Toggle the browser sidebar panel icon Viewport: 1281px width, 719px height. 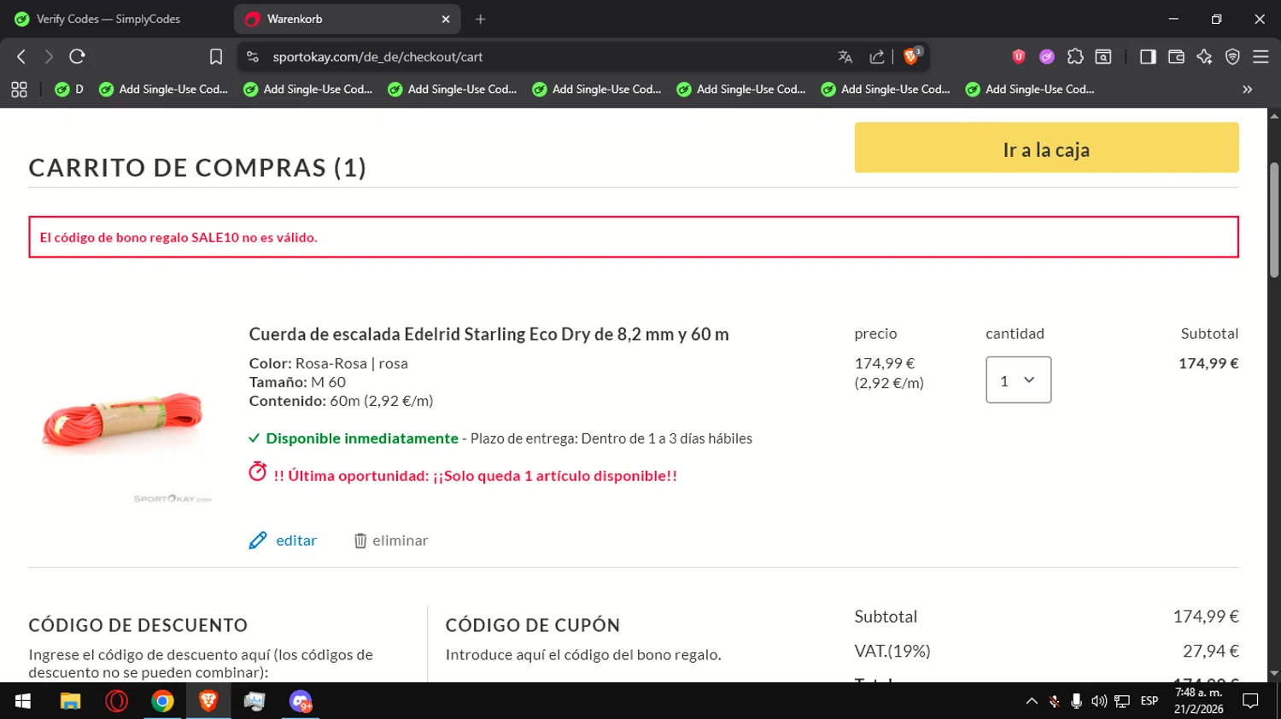[x=1148, y=57]
